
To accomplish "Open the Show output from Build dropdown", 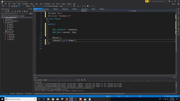I will coord(58,80).
